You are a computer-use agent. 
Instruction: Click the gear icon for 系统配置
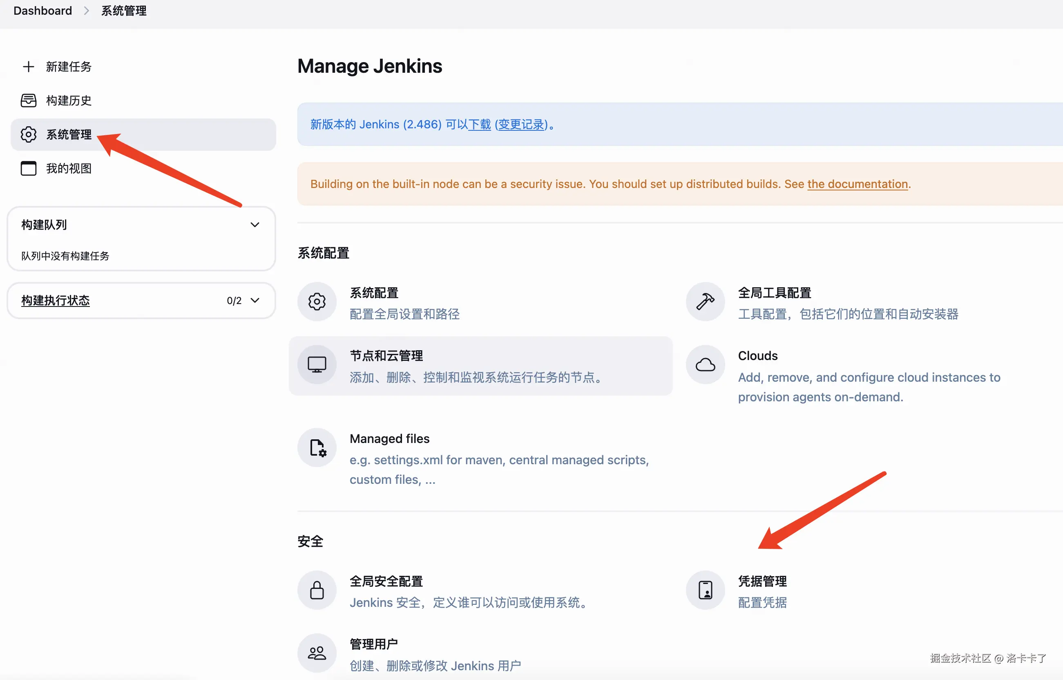tap(317, 302)
